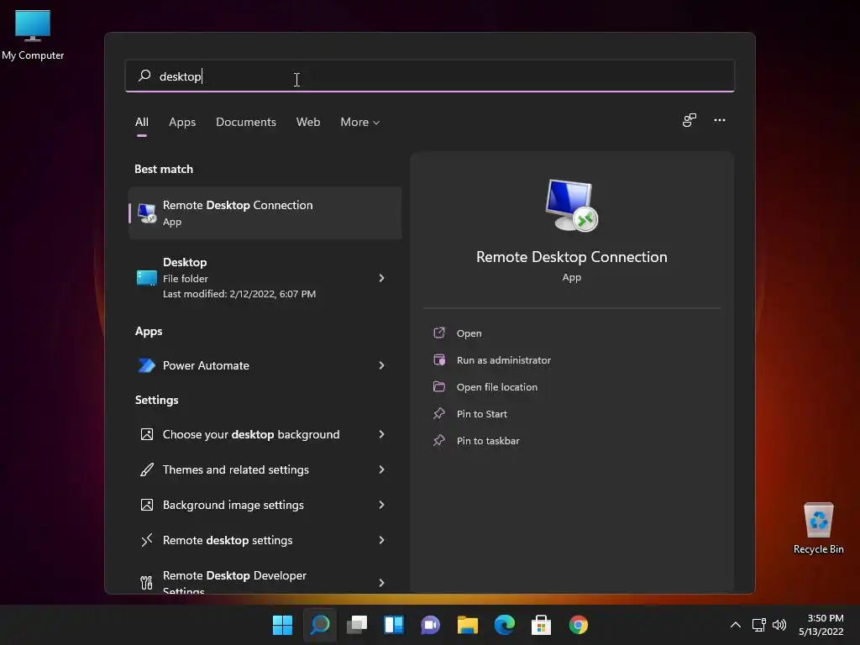This screenshot has height=645, width=860.
Task: Switch to the All tab
Action: click(141, 122)
